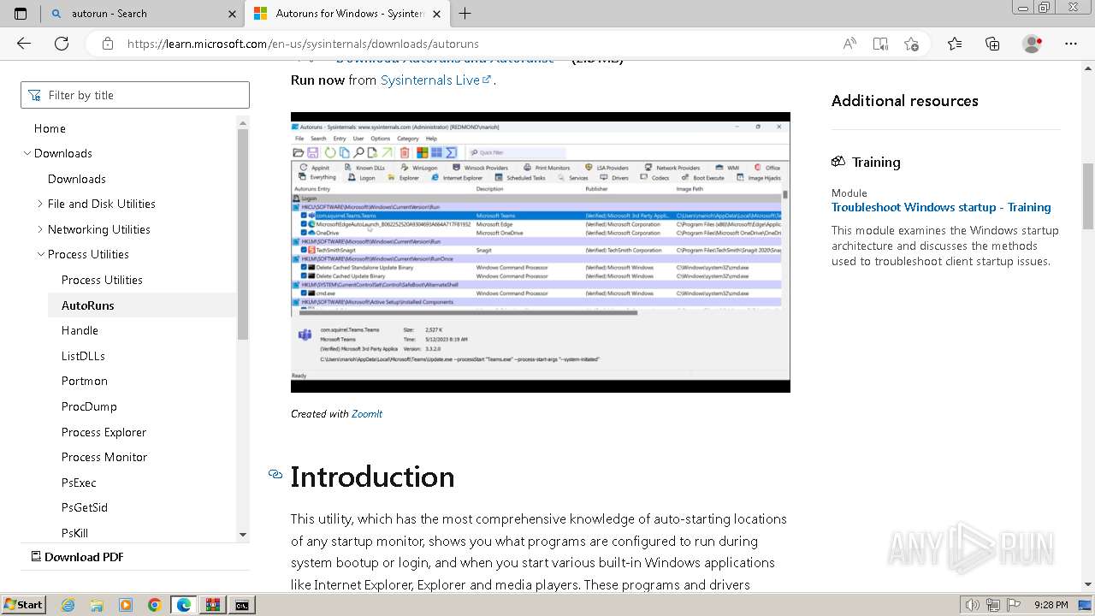Screen dimensions: 1095x616
Task: Open the Process Utilities overview page
Action: (x=102, y=280)
